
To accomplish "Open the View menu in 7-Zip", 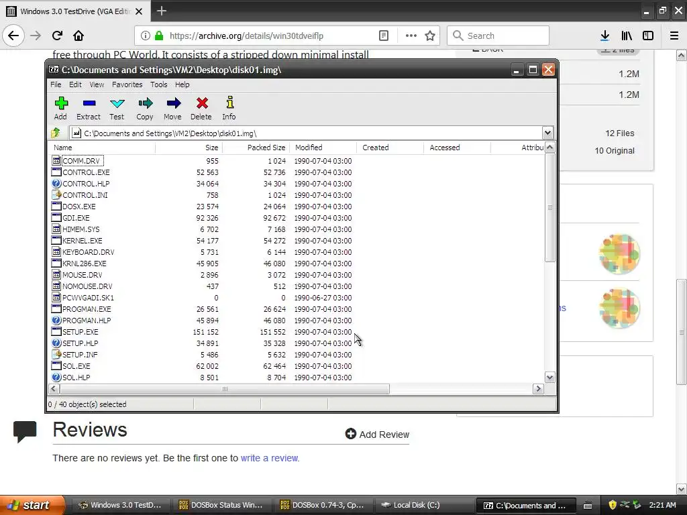I will (x=97, y=84).
